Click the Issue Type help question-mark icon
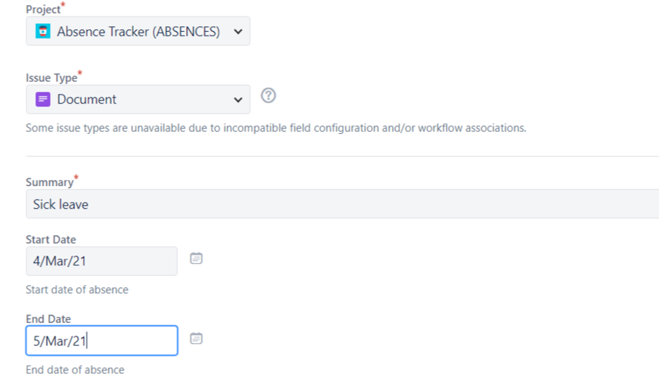Image resolution: width=659 pixels, height=375 pixels. (268, 96)
